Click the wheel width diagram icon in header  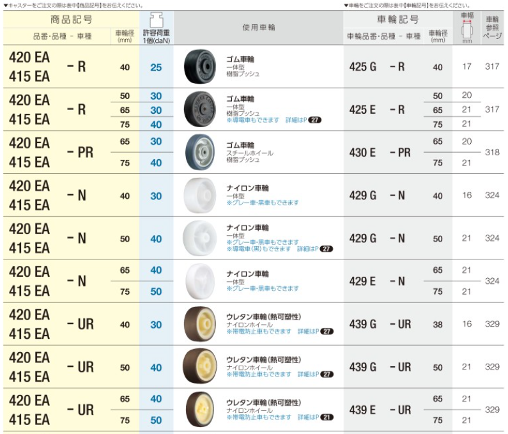click(466, 28)
